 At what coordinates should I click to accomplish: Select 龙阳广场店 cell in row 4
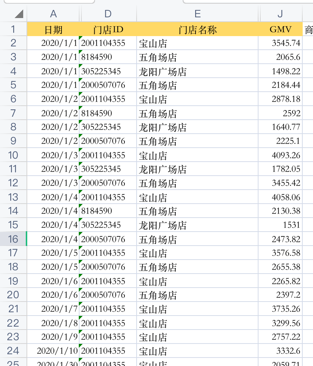[x=197, y=71]
